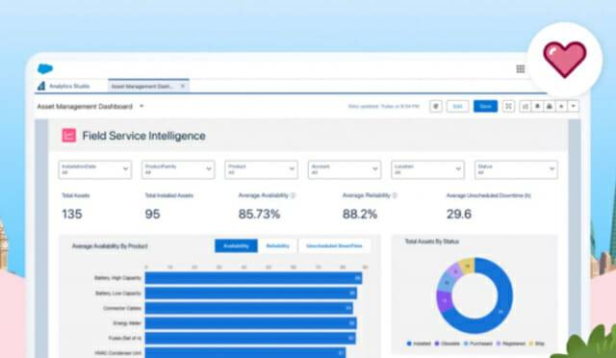Click the Installed legend color swatch

coord(409,344)
